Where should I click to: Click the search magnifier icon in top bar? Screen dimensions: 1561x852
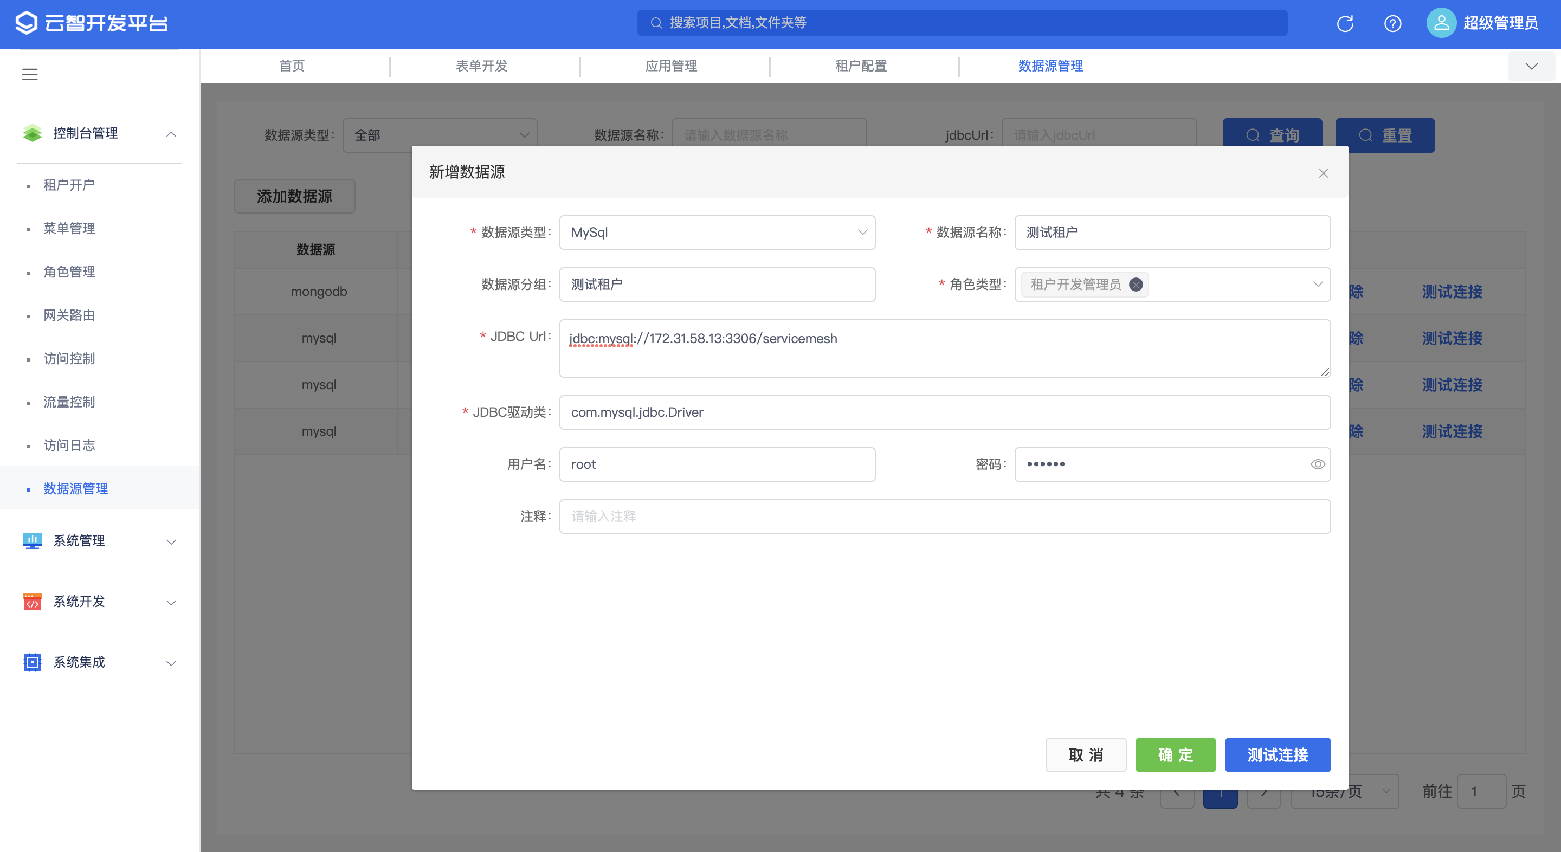coord(656,23)
